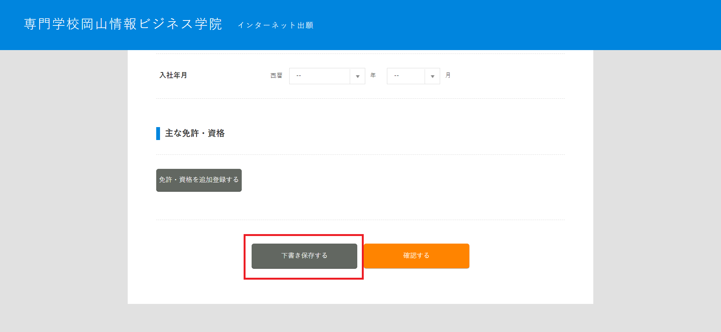Click the blue marker beside 主な免許・資格
This screenshot has width=721, height=332.
point(158,134)
